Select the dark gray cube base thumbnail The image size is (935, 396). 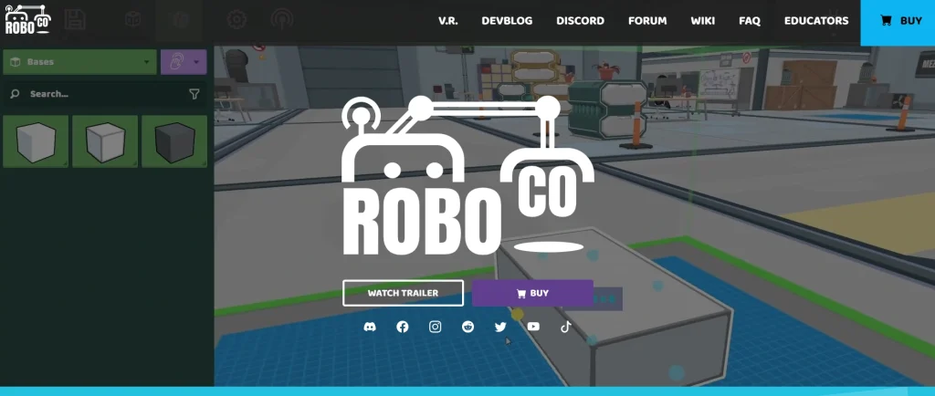click(174, 141)
